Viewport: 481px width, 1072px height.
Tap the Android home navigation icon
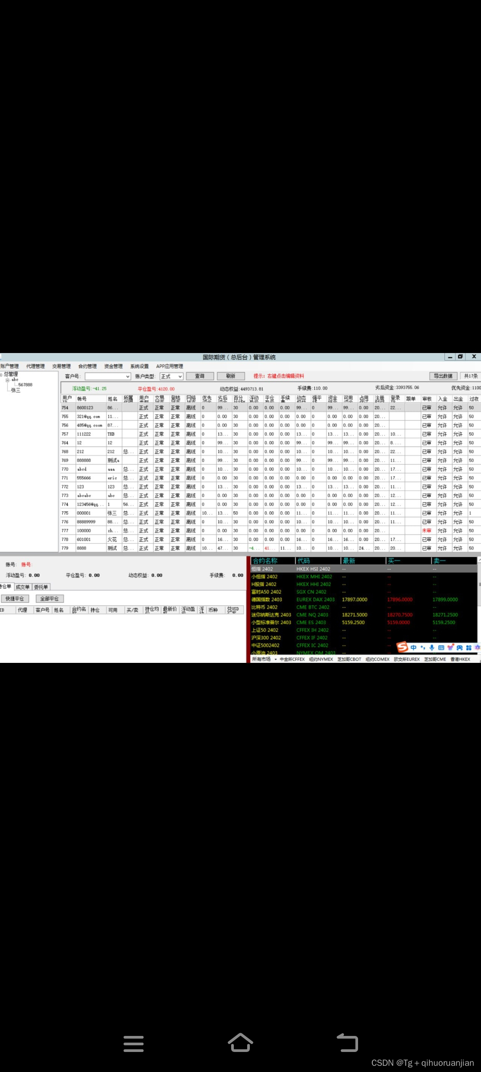point(240,1043)
